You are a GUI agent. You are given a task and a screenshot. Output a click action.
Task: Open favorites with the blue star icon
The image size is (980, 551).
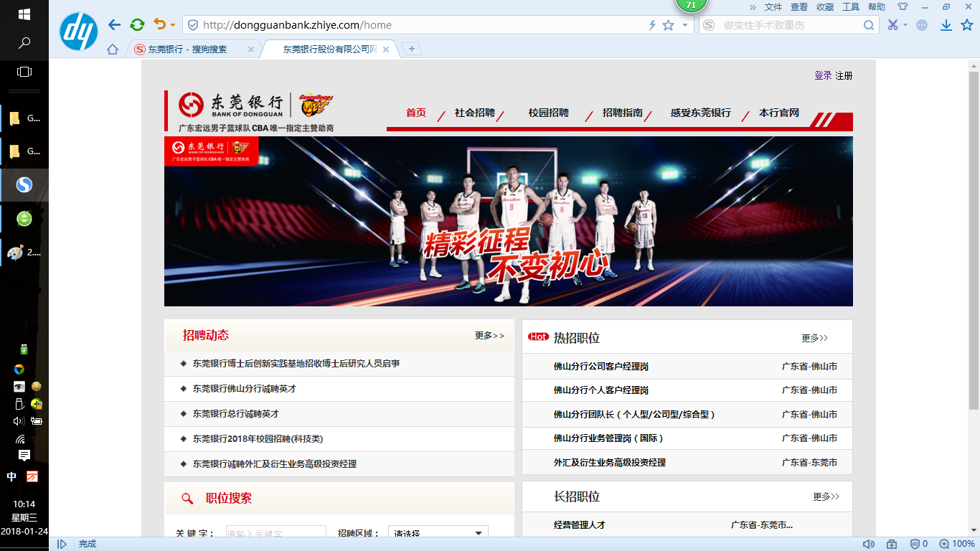[x=966, y=25]
